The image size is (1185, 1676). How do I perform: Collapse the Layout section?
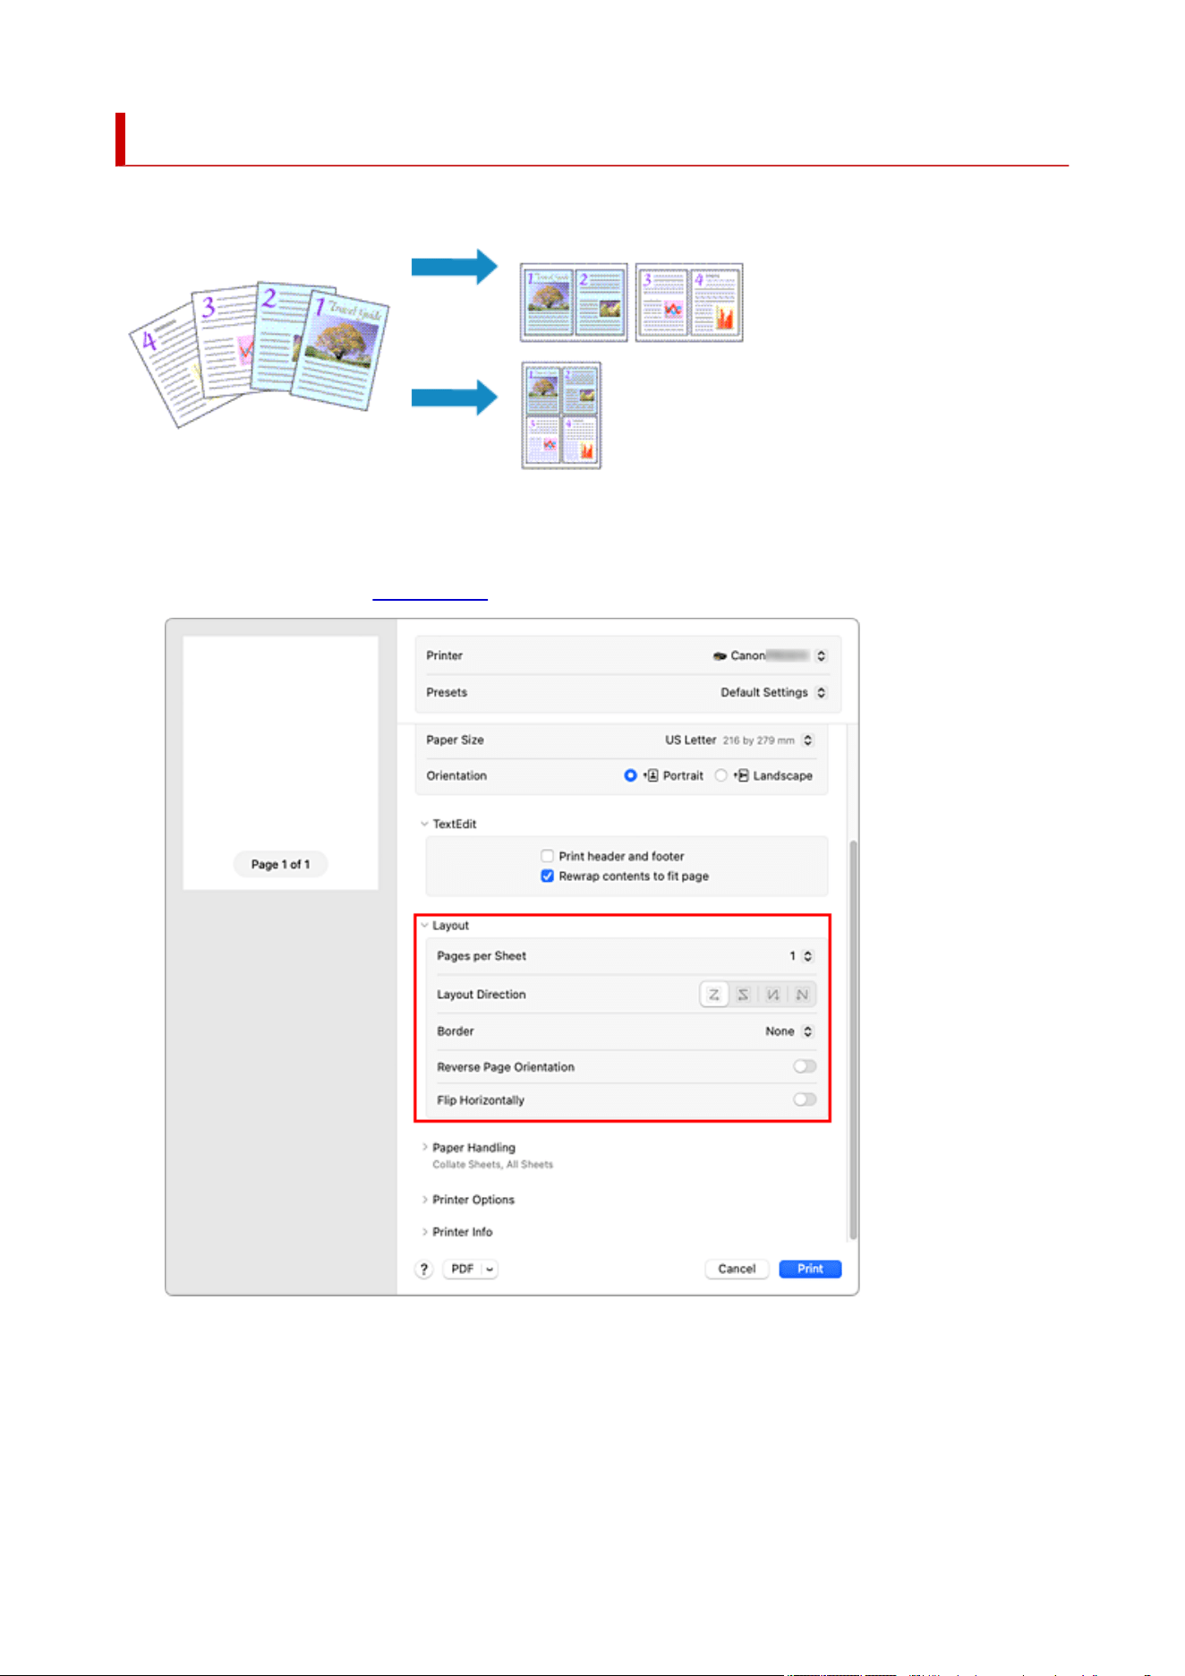[424, 925]
